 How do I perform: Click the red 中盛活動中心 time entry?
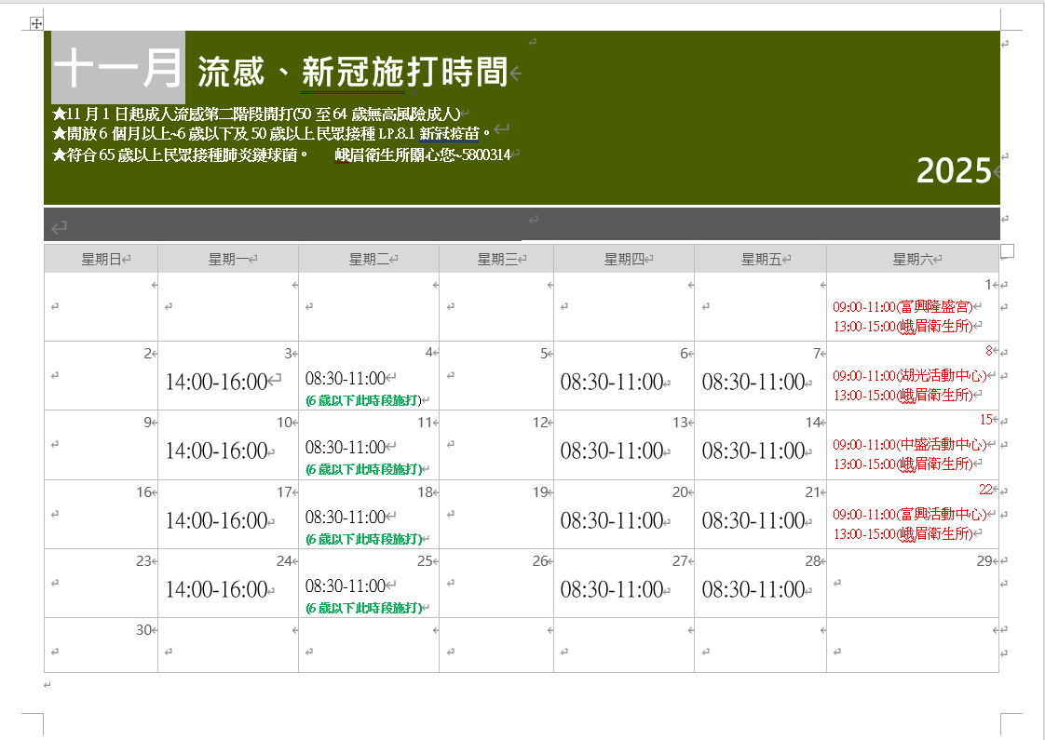909,445
